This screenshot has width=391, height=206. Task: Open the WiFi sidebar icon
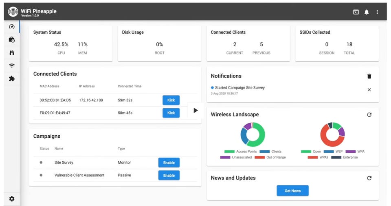tap(12, 66)
